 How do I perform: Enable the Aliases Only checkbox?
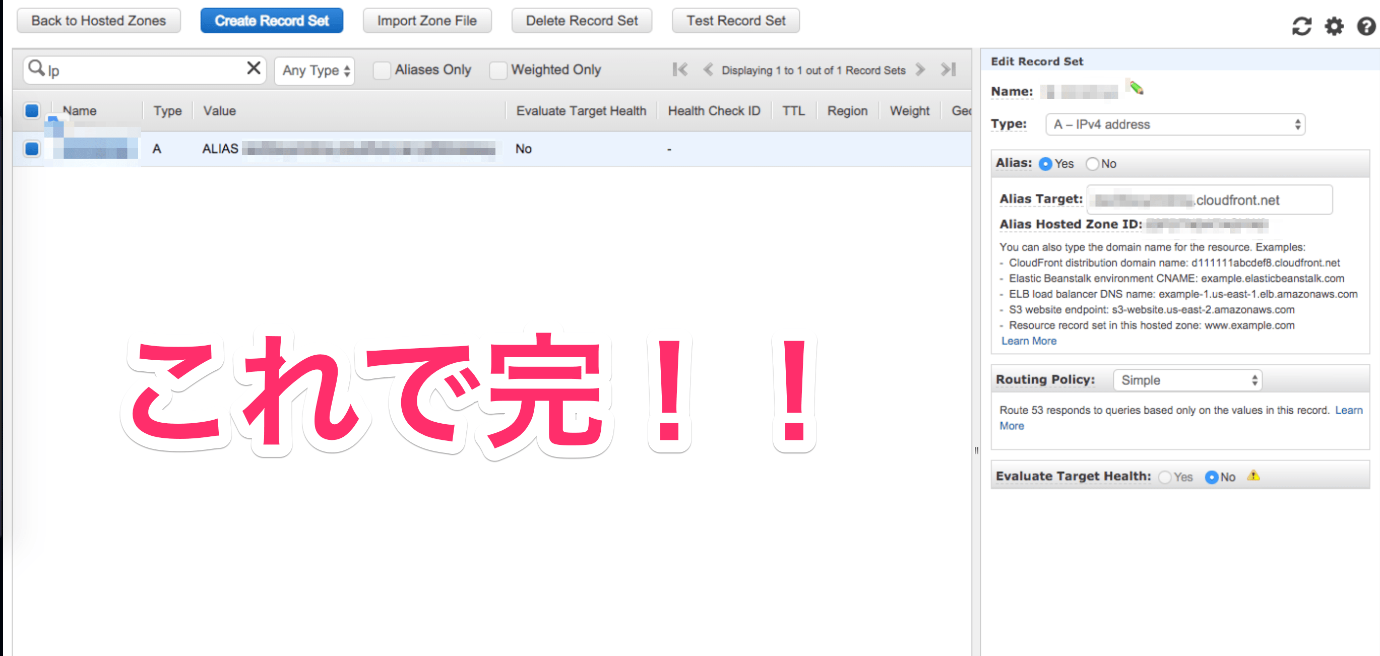tap(382, 70)
